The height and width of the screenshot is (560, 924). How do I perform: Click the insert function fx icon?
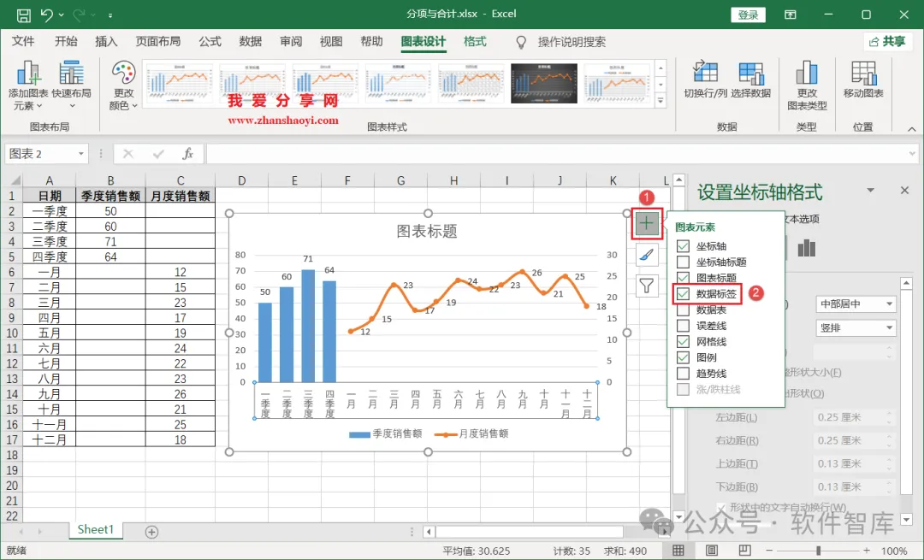187,154
